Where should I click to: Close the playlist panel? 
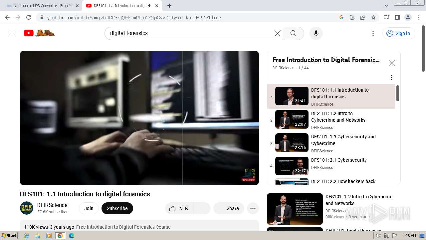[x=392, y=63]
